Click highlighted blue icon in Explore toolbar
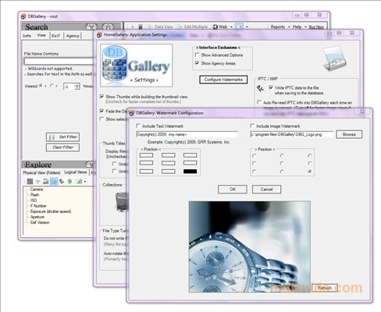Image resolution: width=381 pixels, height=312 pixels. (x=54, y=181)
